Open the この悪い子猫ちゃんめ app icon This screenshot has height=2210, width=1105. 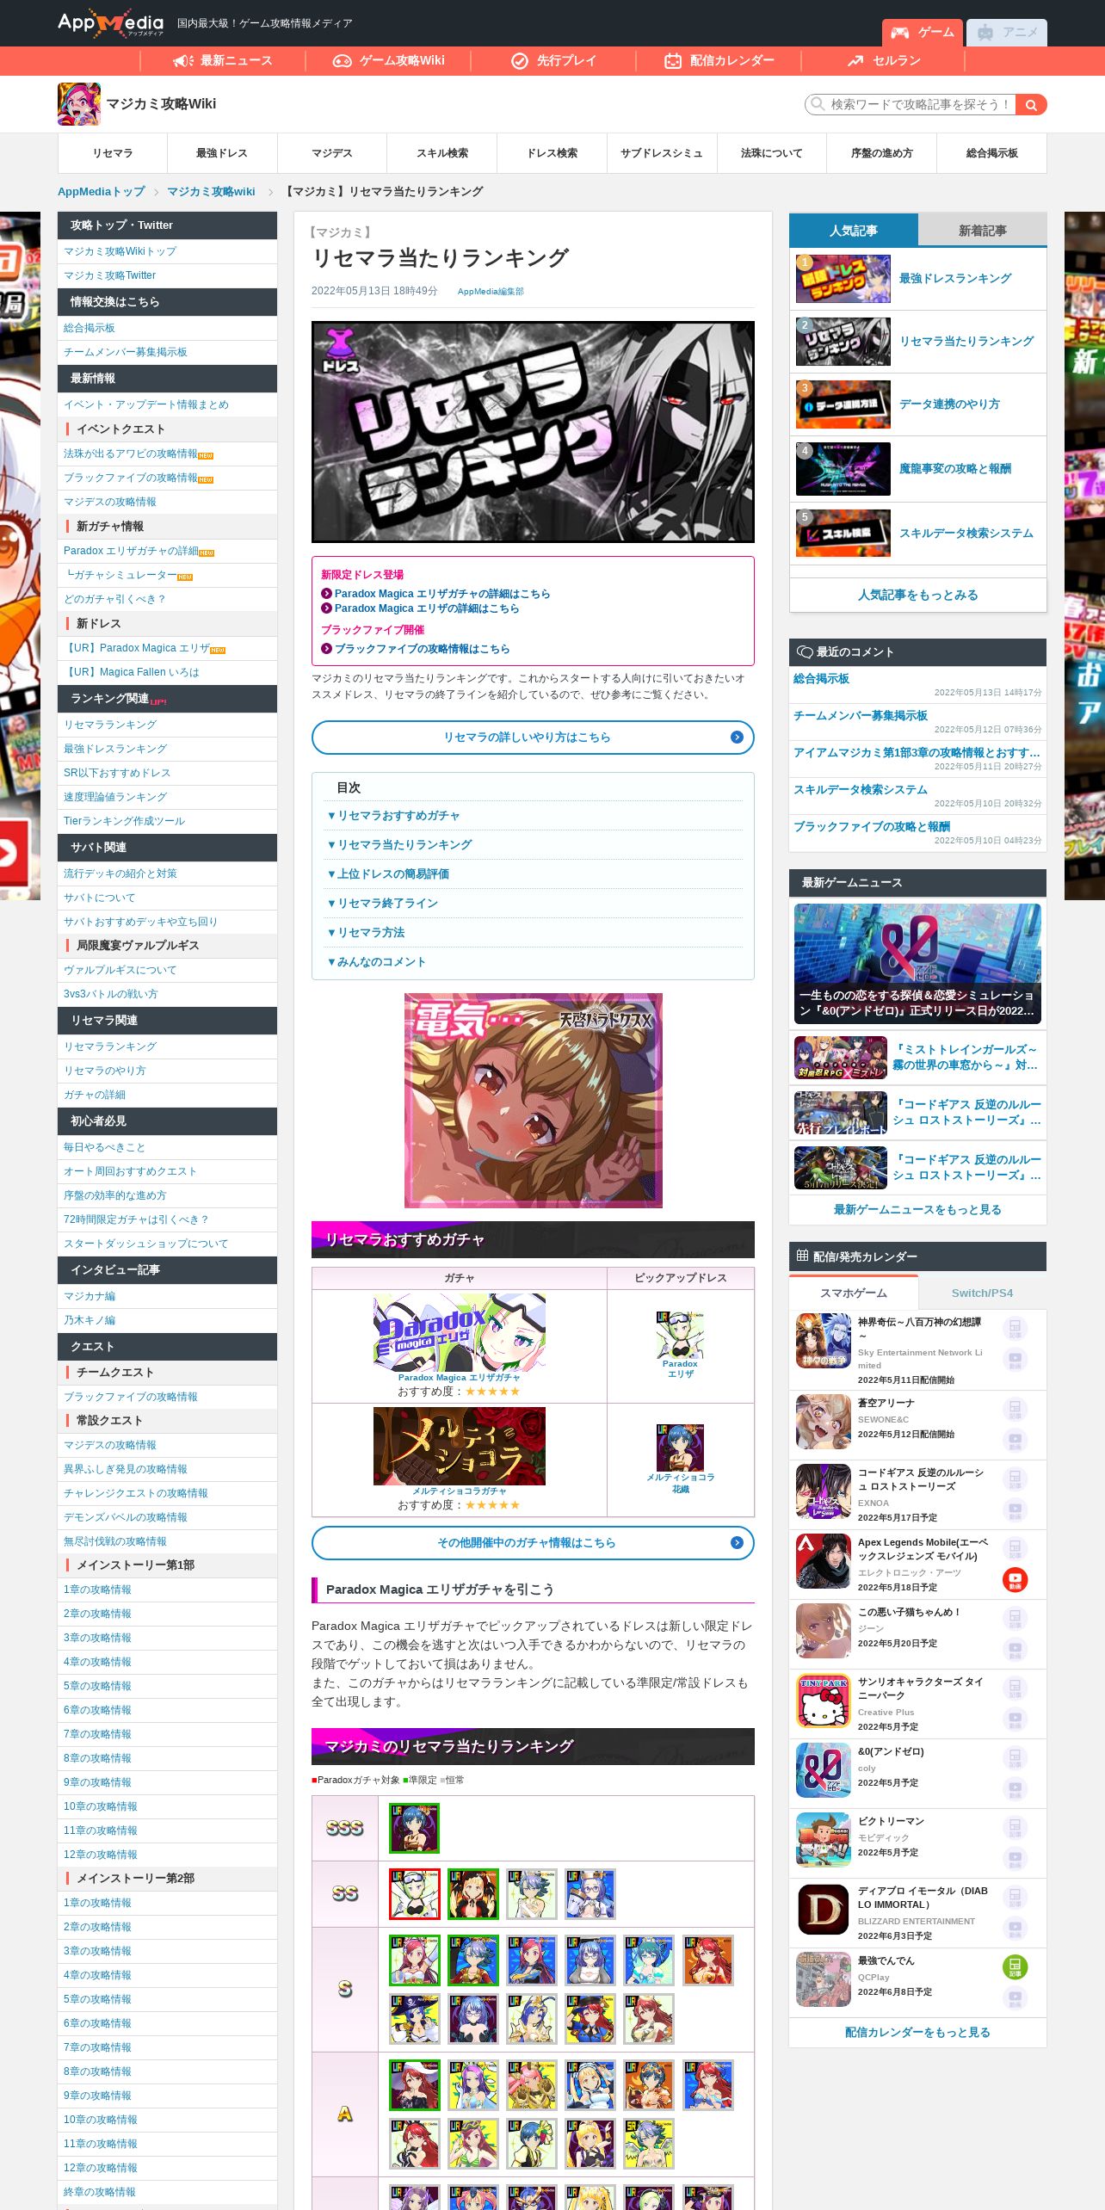[x=823, y=1631]
